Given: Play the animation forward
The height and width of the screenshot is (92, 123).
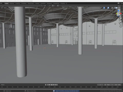Looking at the screenshot, I should (53, 85).
